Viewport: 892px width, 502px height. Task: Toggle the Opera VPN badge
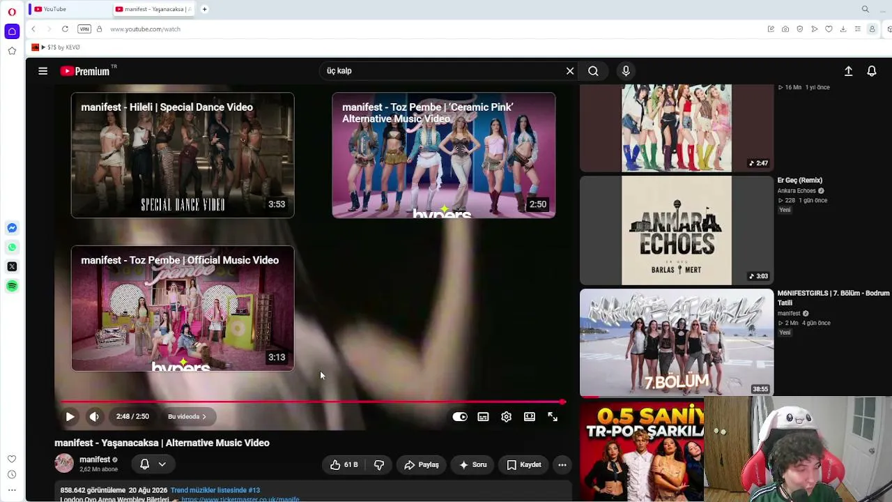tap(84, 29)
